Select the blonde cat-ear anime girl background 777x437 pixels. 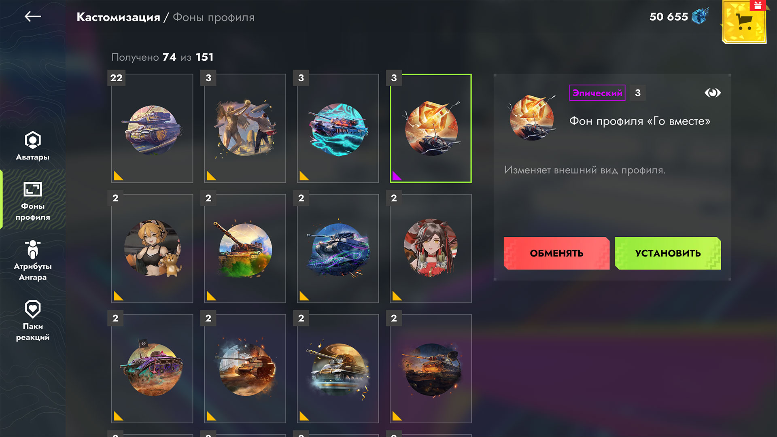(x=152, y=248)
